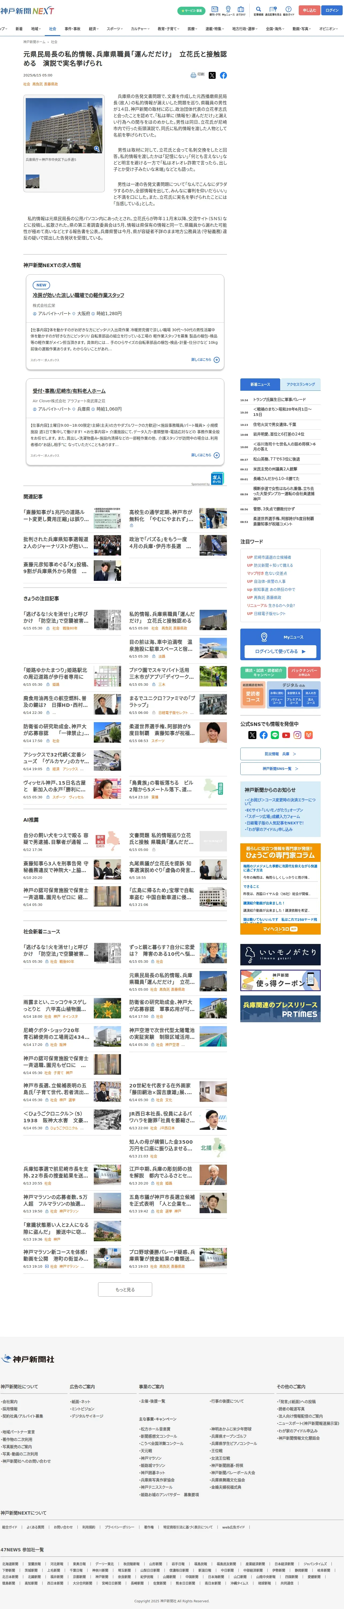
Task: Open the official Instagram account icon
Action: (297, 735)
